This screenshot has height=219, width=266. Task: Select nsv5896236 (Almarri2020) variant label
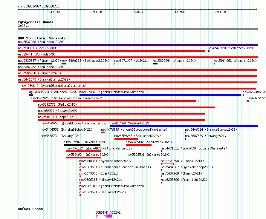coord(101,180)
